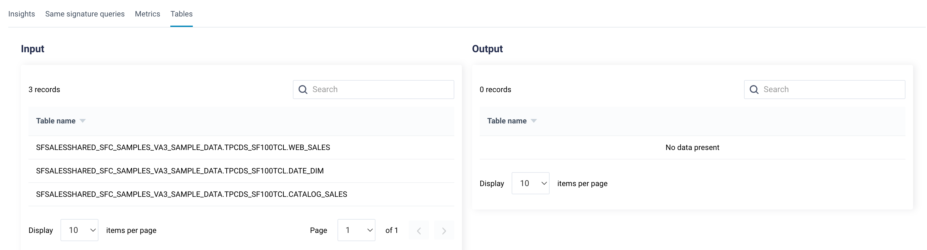The width and height of the screenshot is (927, 250).
Task: Go to next page of Input table
Action: pyautogui.click(x=444, y=231)
